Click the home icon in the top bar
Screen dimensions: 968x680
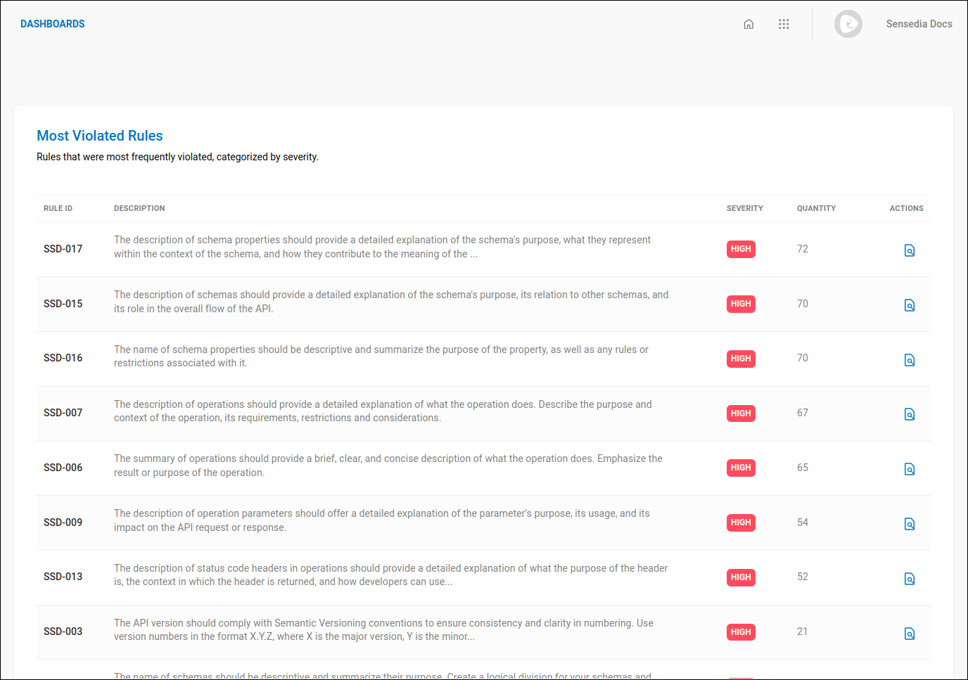pos(749,23)
